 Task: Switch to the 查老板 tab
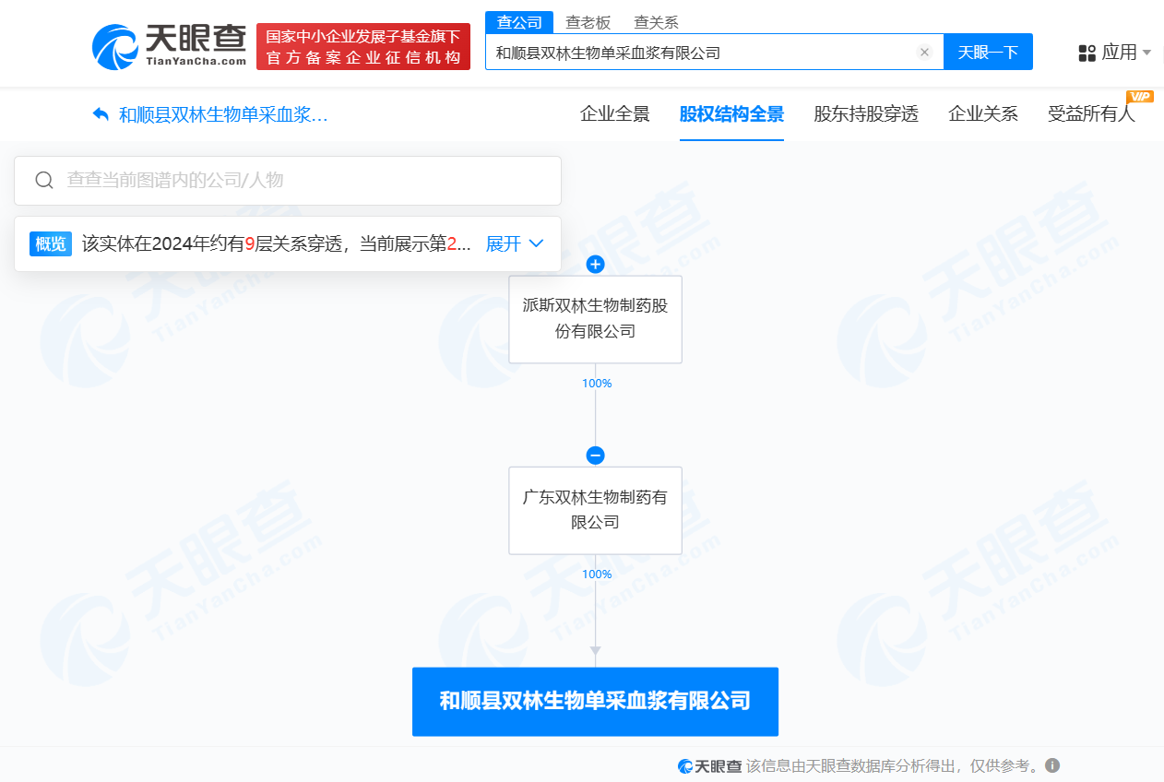(x=588, y=21)
